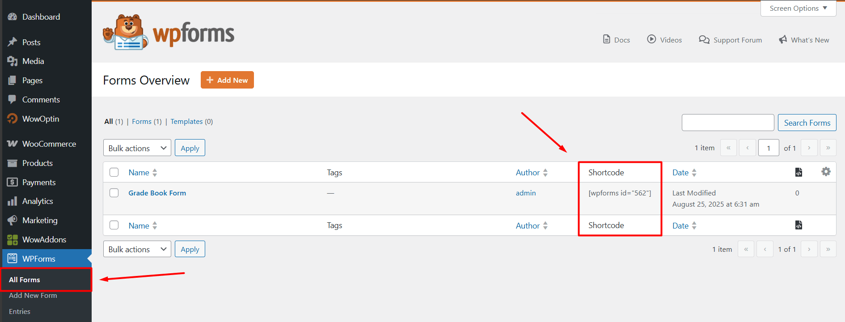Click the entries icon in table header
The width and height of the screenshot is (845, 322).
[799, 172]
